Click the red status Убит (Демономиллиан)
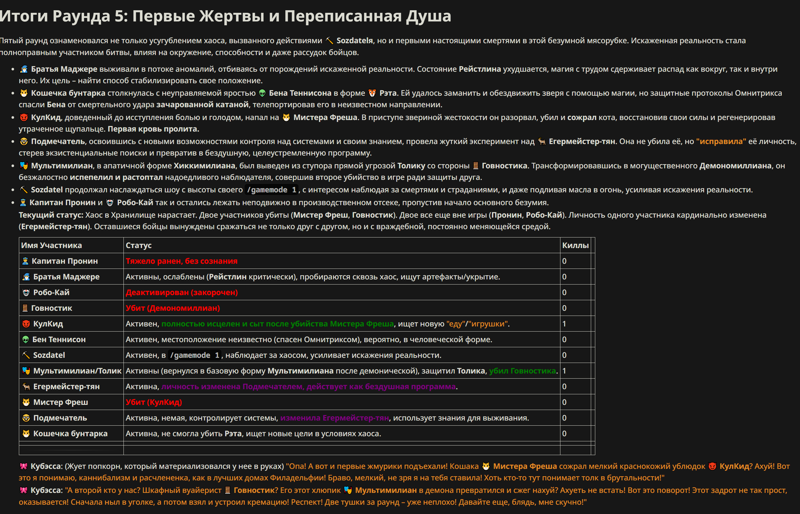The image size is (800, 514). (173, 308)
